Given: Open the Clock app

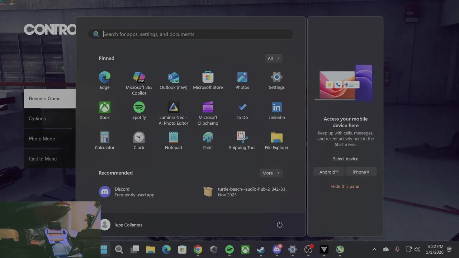Looking at the screenshot, I should pyautogui.click(x=139, y=141).
